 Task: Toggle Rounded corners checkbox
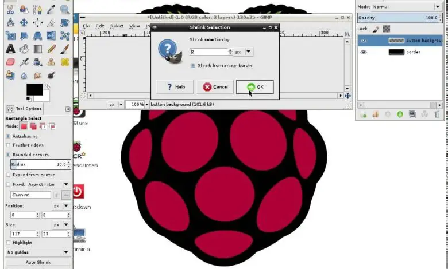[x=8, y=155]
